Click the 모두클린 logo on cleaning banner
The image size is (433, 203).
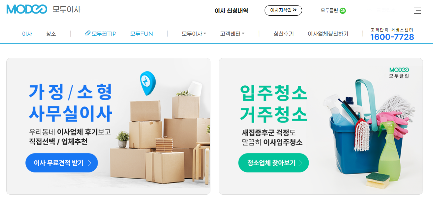tap(399, 73)
